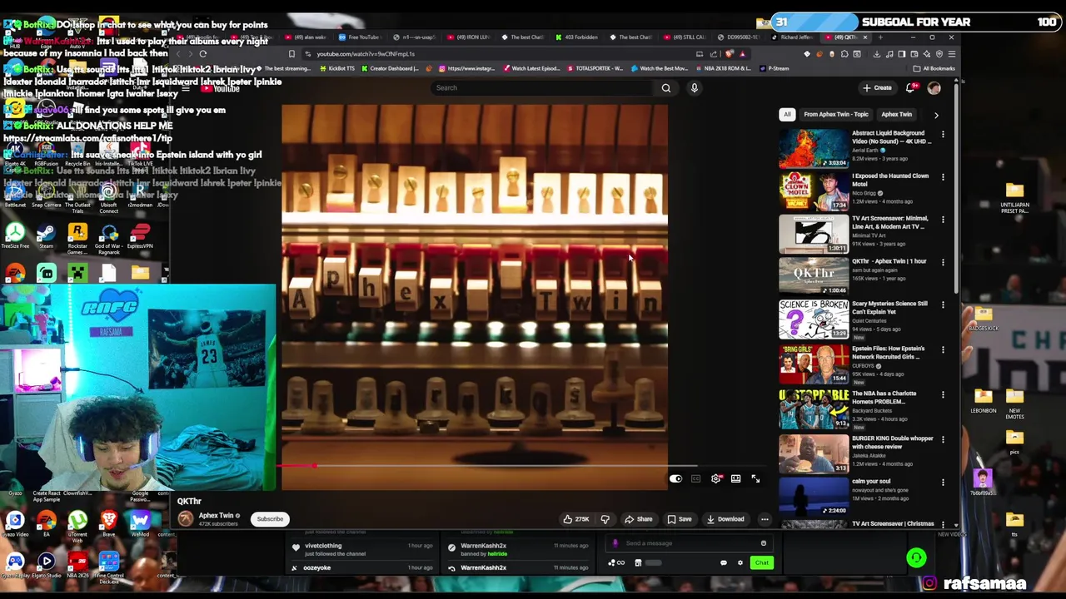Like the video with 275K thumbs up
Viewport: 1066px width, 599px height.
point(575,519)
